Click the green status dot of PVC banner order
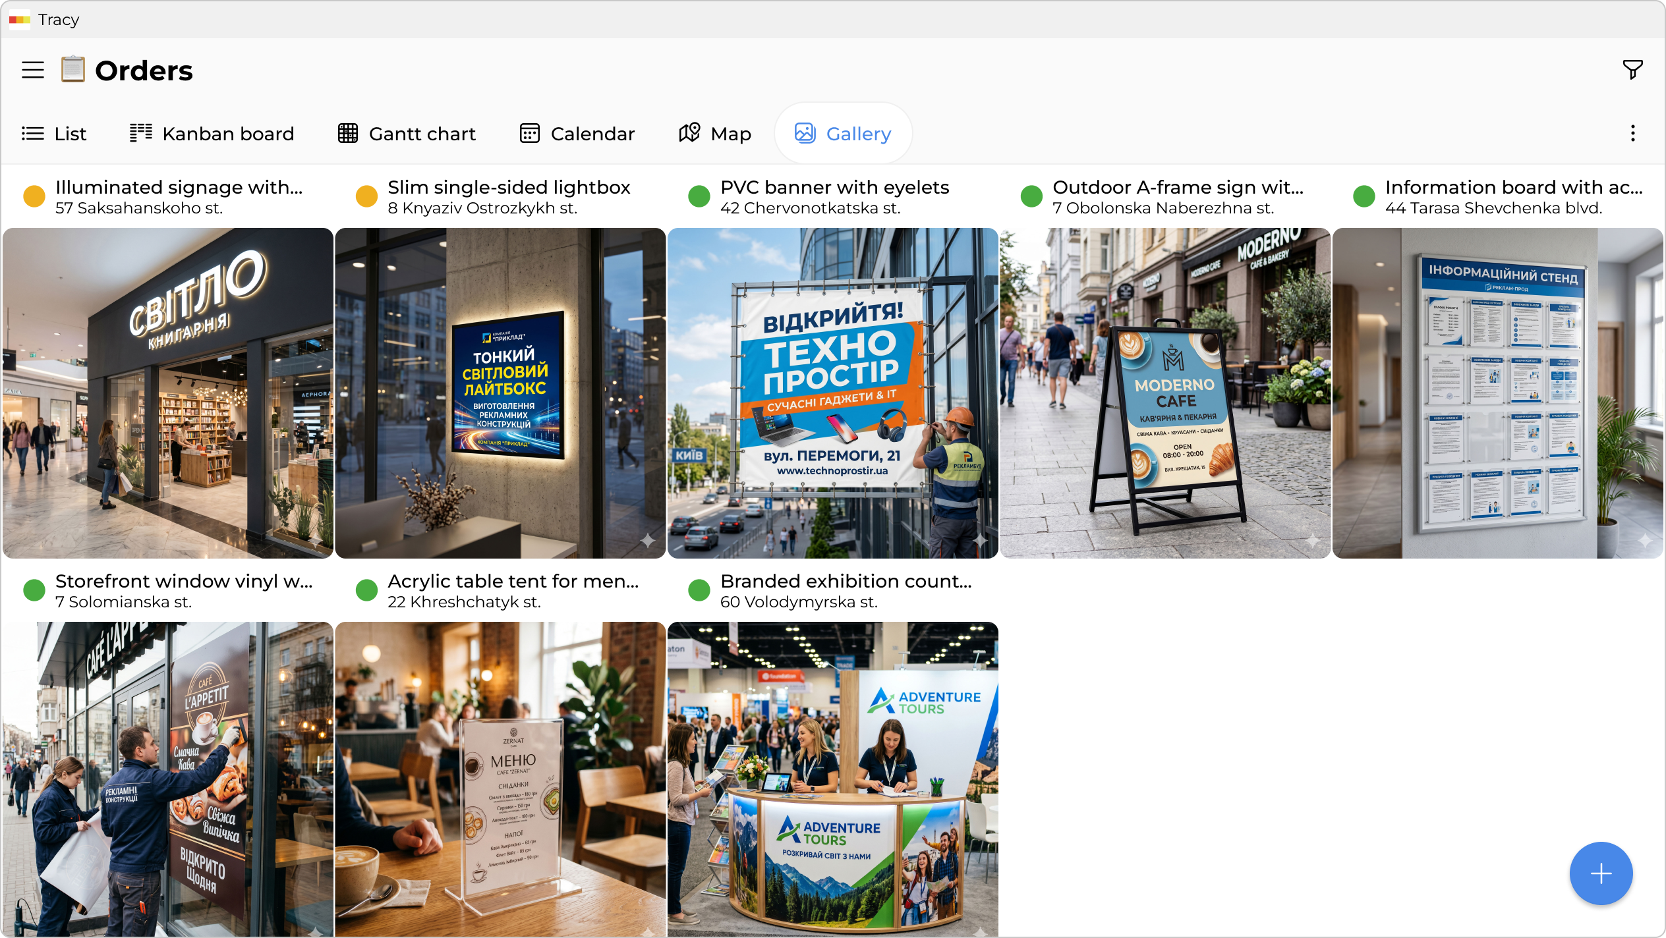The image size is (1666, 938). pyautogui.click(x=699, y=196)
